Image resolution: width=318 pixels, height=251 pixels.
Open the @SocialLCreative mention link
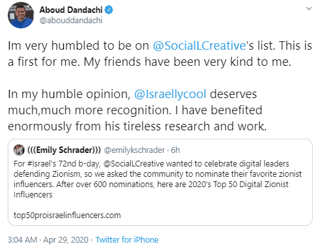point(199,46)
